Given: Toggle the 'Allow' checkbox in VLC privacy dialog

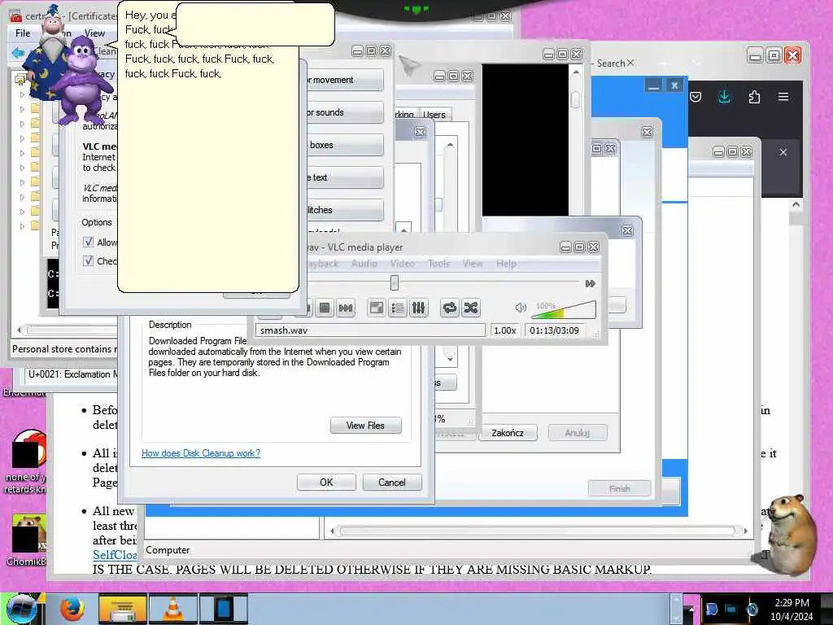Looking at the screenshot, I should [x=88, y=243].
